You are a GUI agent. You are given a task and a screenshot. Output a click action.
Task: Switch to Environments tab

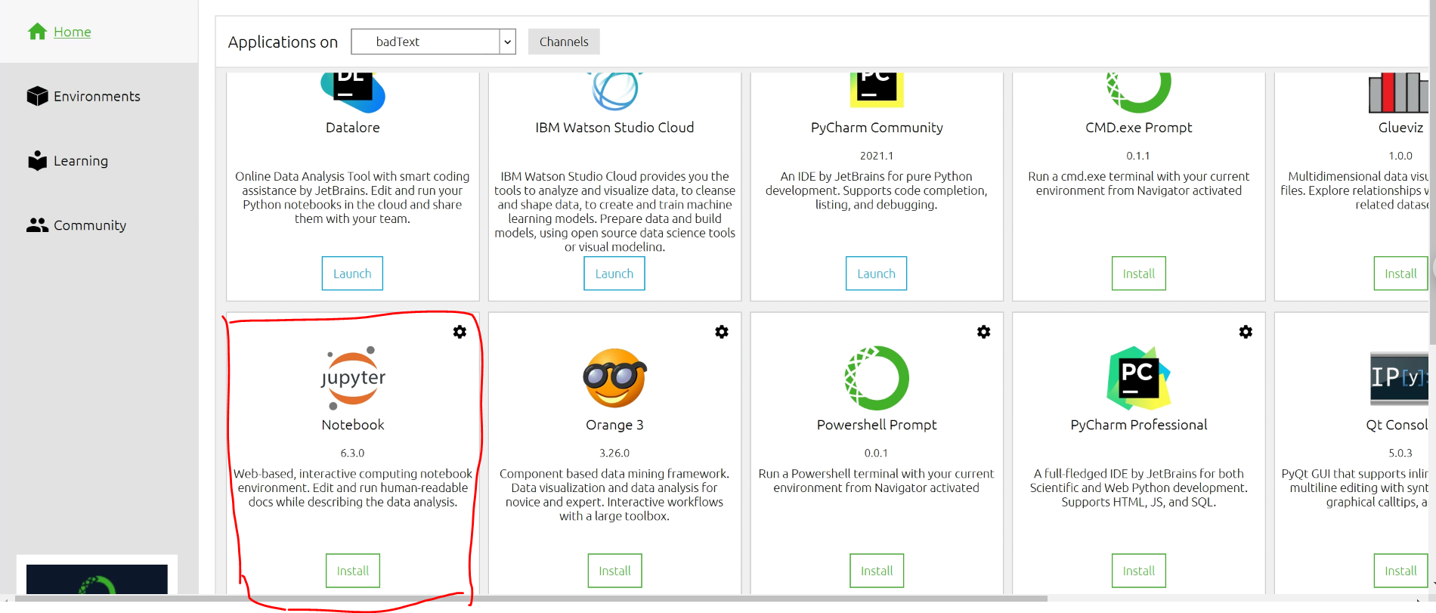tap(97, 96)
